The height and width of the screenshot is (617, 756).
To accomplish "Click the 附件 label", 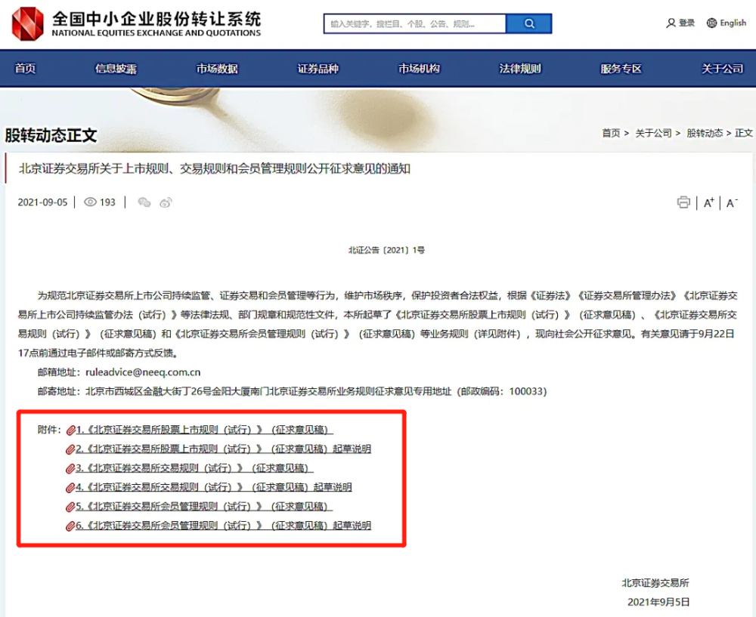I will pos(49,430).
